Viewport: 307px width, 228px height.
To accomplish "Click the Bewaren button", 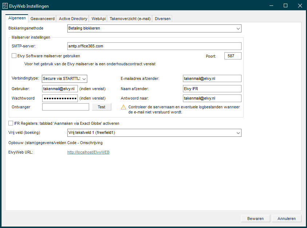I will (255, 219).
